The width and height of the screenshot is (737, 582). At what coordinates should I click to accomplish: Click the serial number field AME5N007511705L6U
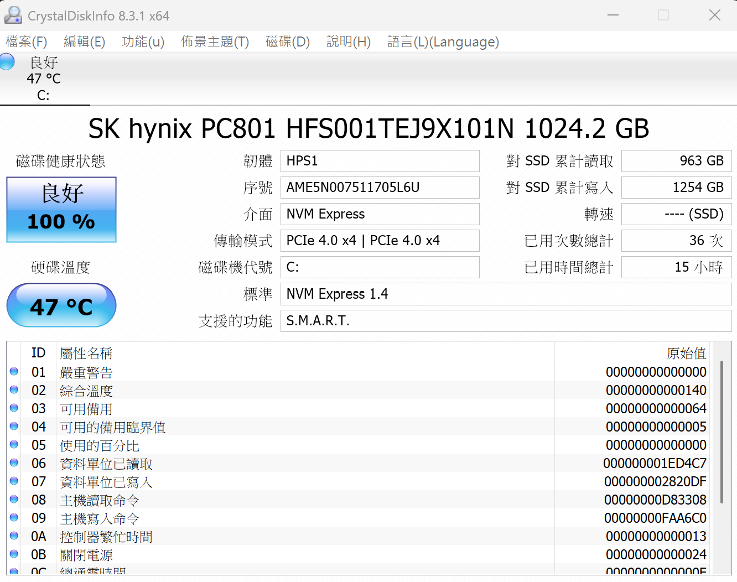[x=380, y=188]
